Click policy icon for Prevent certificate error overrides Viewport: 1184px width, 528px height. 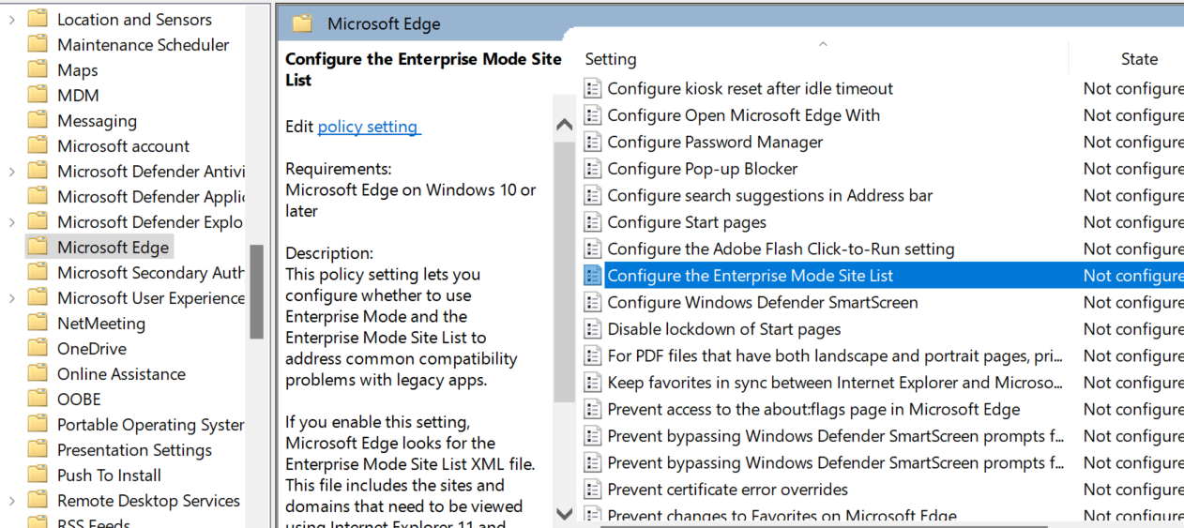pos(592,490)
